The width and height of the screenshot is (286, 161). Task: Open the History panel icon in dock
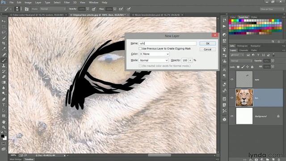tap(224, 21)
